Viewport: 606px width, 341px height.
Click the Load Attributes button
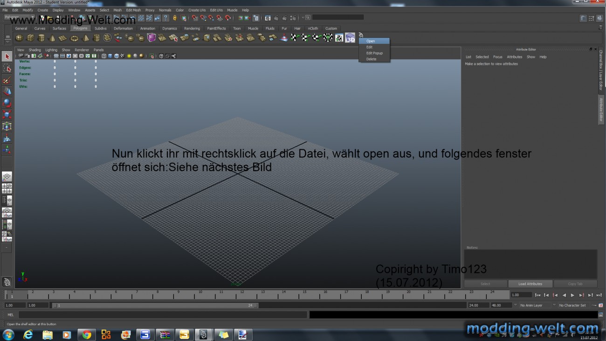[x=530, y=284]
